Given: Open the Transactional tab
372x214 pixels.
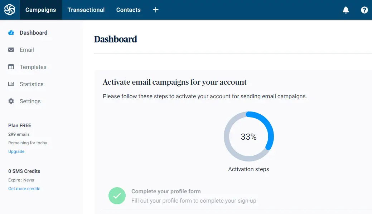Looking at the screenshot, I should [86, 10].
